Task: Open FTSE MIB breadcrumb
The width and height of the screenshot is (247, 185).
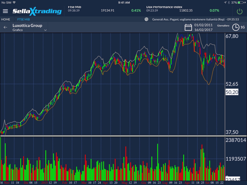Action: click(x=24, y=19)
